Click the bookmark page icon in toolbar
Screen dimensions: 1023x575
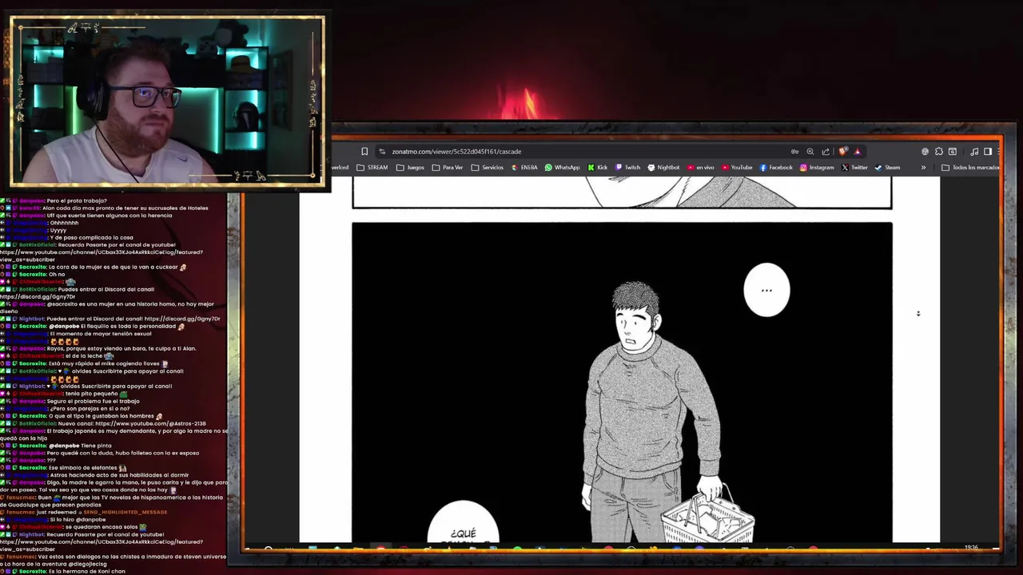(x=364, y=152)
